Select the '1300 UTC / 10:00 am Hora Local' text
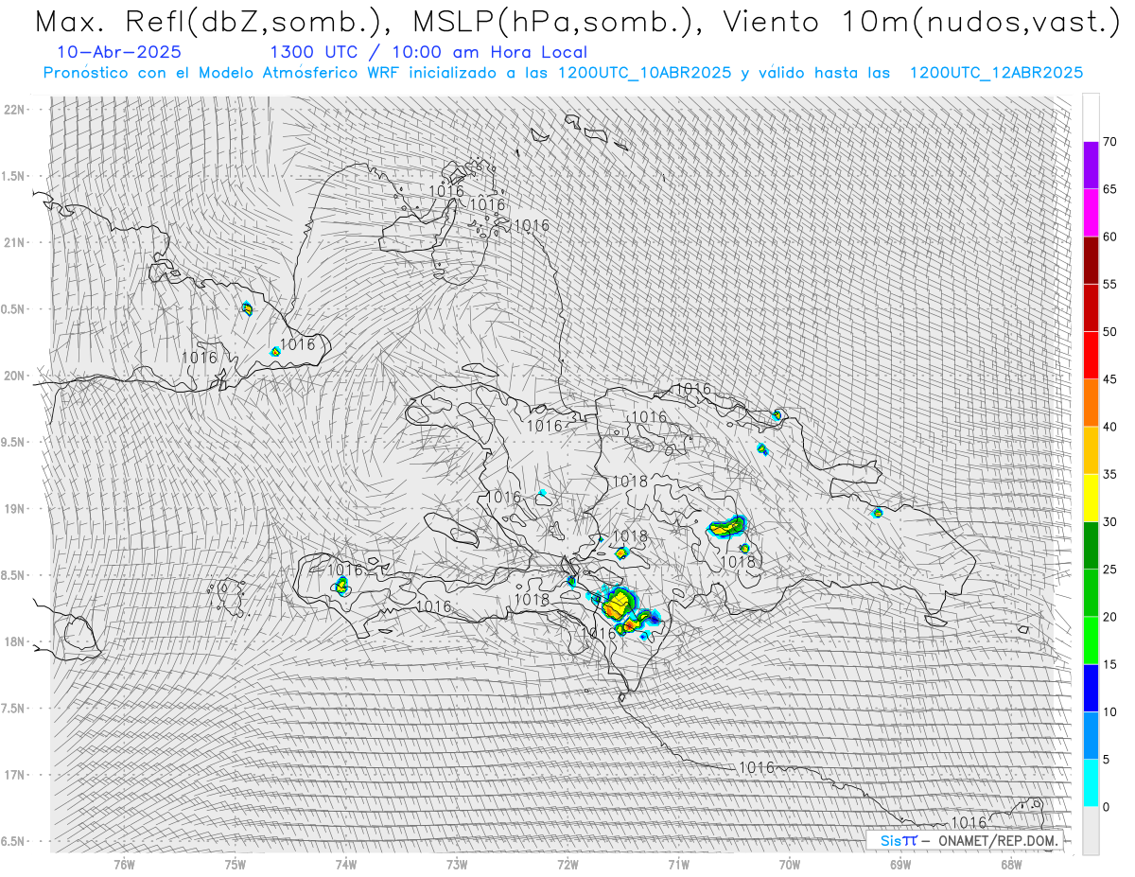The height and width of the screenshot is (877, 1135). 428,53
